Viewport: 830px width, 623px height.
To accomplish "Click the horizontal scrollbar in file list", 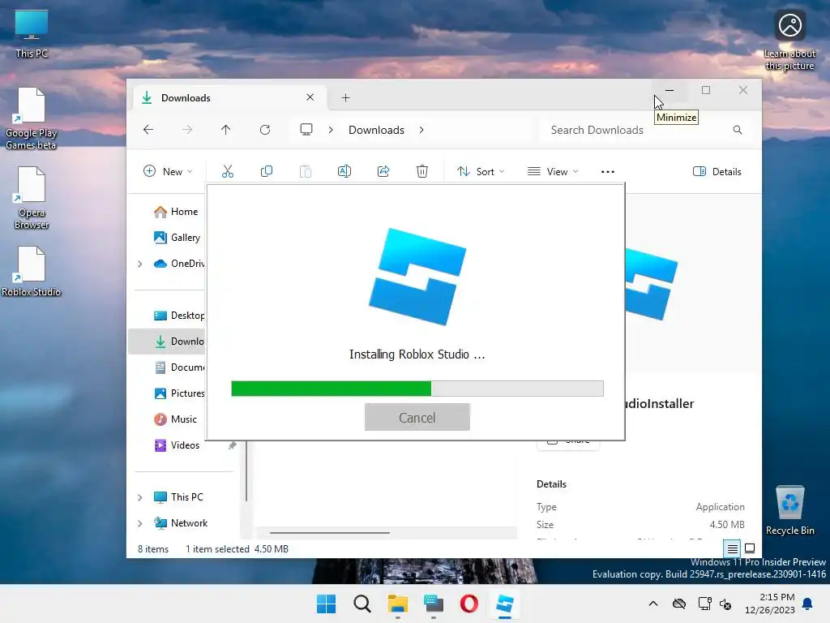I will pos(330,533).
